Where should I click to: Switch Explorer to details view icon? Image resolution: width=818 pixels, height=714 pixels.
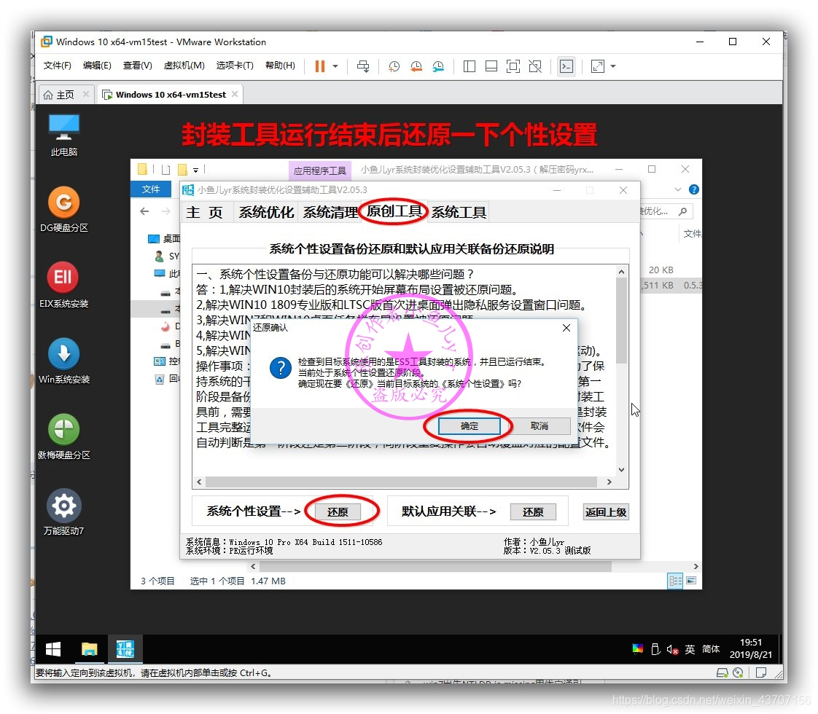point(675,581)
